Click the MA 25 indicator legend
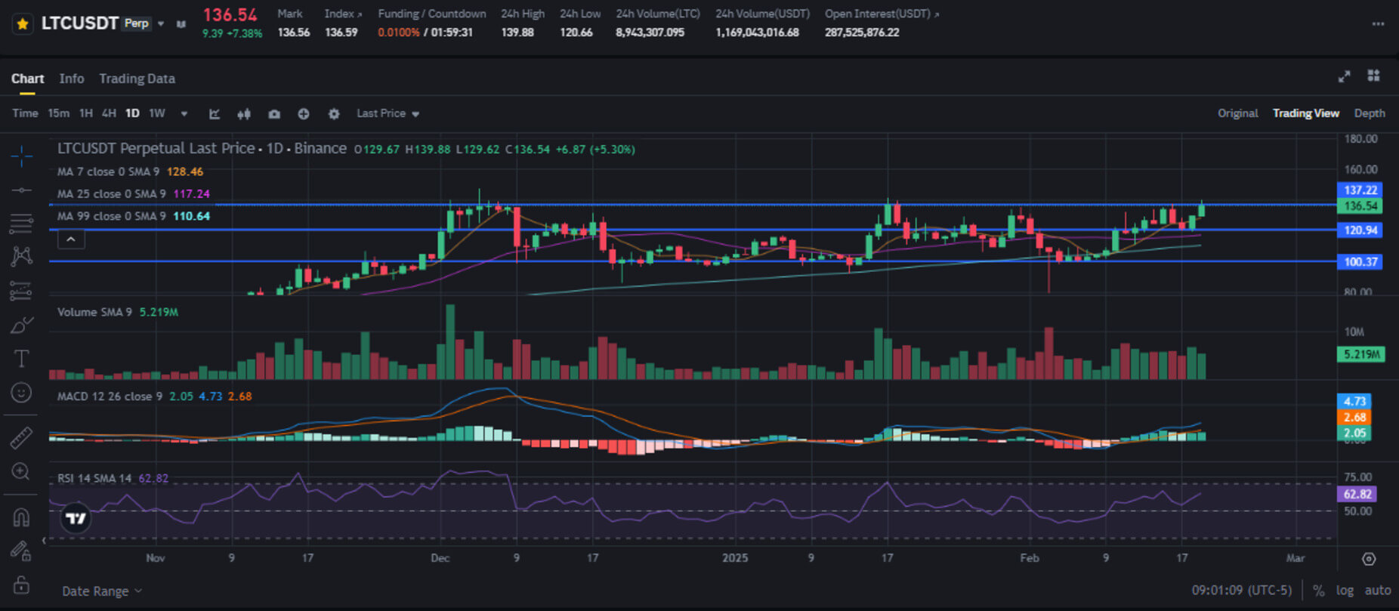This screenshot has height=611, width=1399. tap(133, 194)
